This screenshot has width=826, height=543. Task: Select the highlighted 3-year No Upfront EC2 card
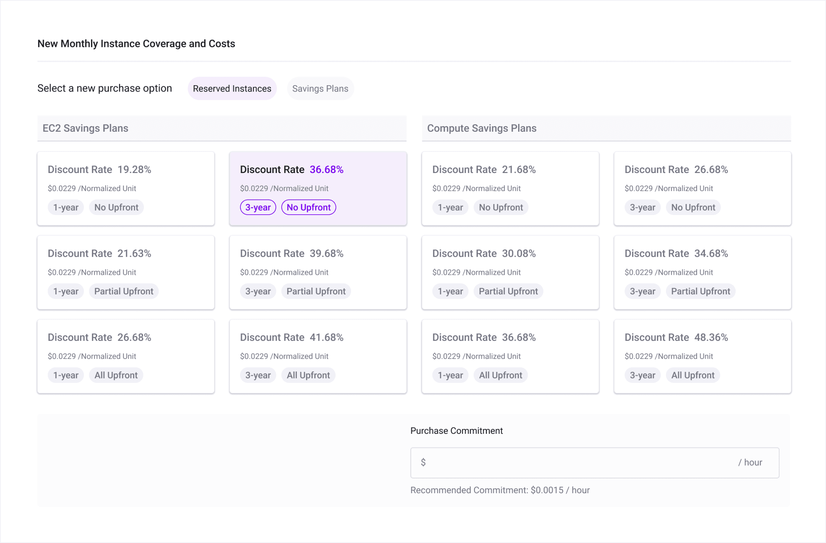(x=318, y=189)
